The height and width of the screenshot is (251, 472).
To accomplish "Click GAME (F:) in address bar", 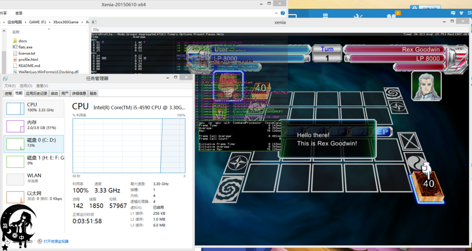I will (38, 22).
